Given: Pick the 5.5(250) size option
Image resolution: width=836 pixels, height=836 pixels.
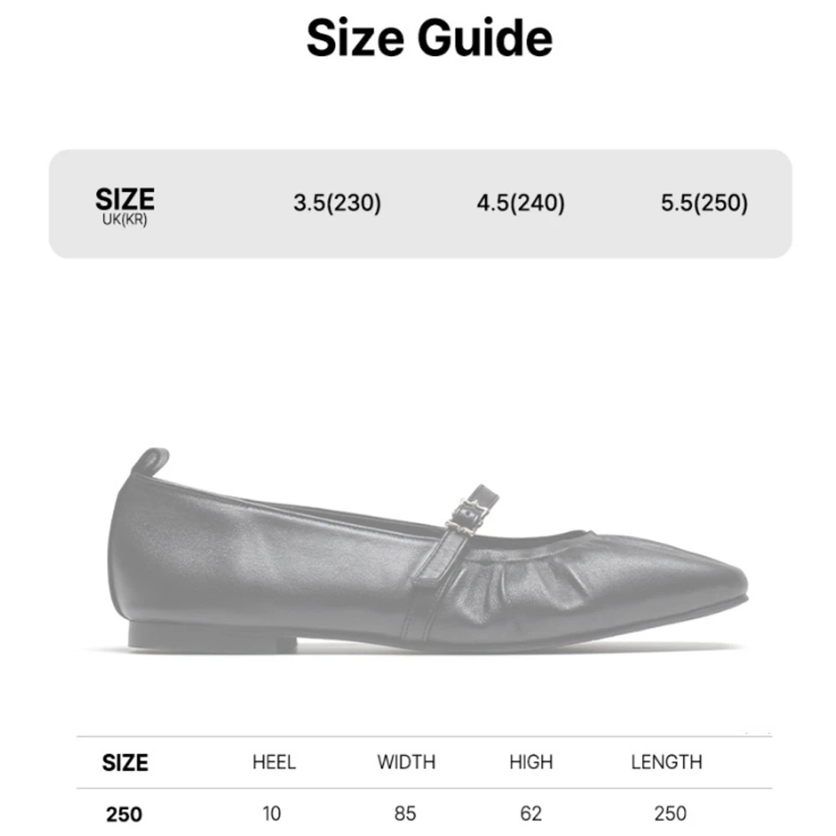Looking at the screenshot, I should tap(705, 202).
